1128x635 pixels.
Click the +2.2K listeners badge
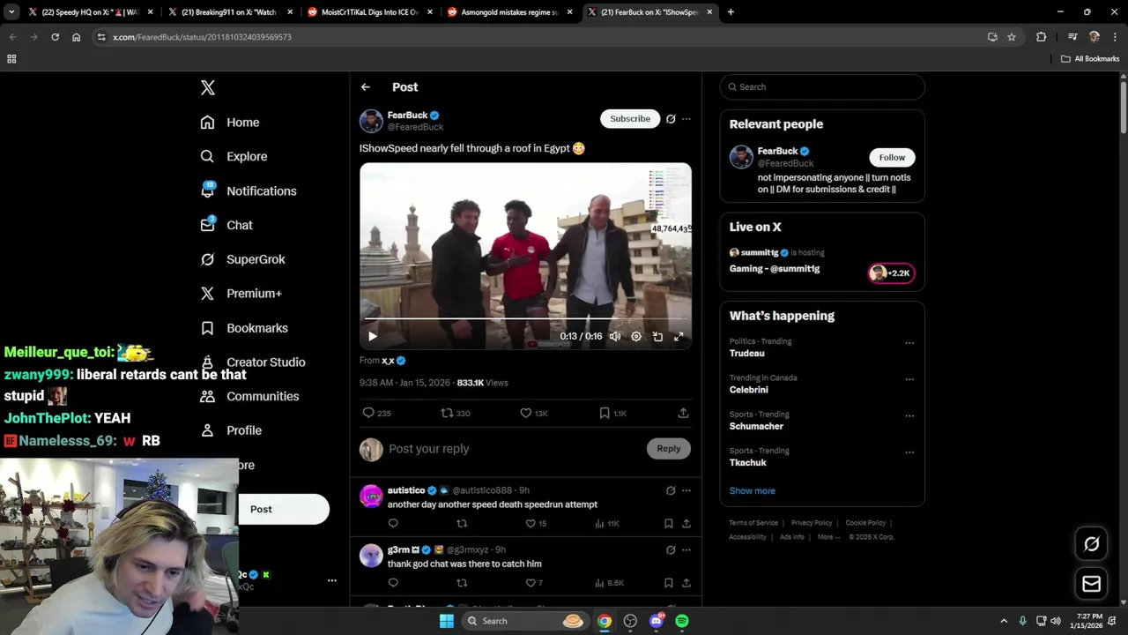891,273
